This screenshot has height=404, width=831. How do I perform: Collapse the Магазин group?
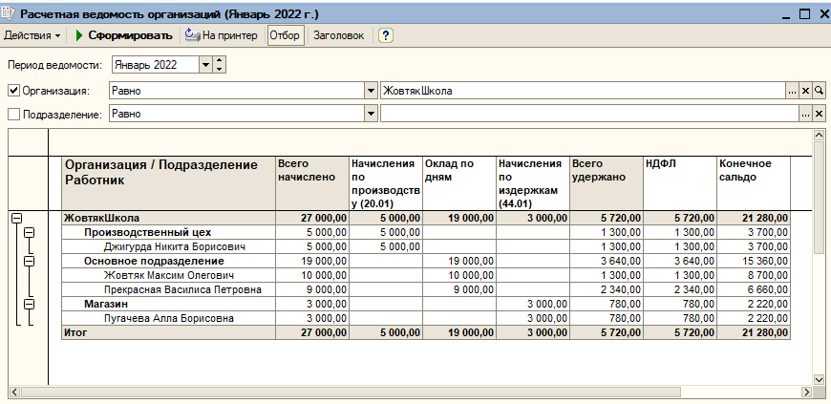tap(30, 304)
